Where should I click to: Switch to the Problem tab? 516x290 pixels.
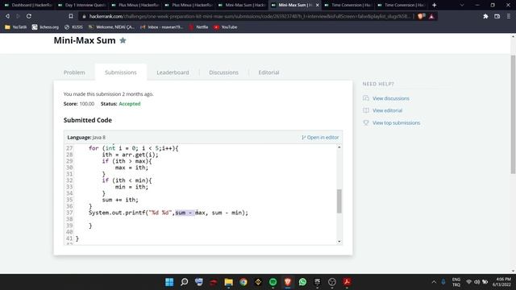coord(74,72)
